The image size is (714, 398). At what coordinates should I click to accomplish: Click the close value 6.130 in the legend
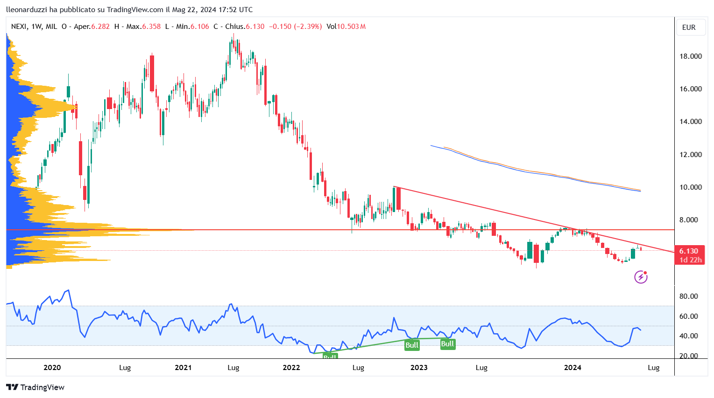(x=255, y=27)
